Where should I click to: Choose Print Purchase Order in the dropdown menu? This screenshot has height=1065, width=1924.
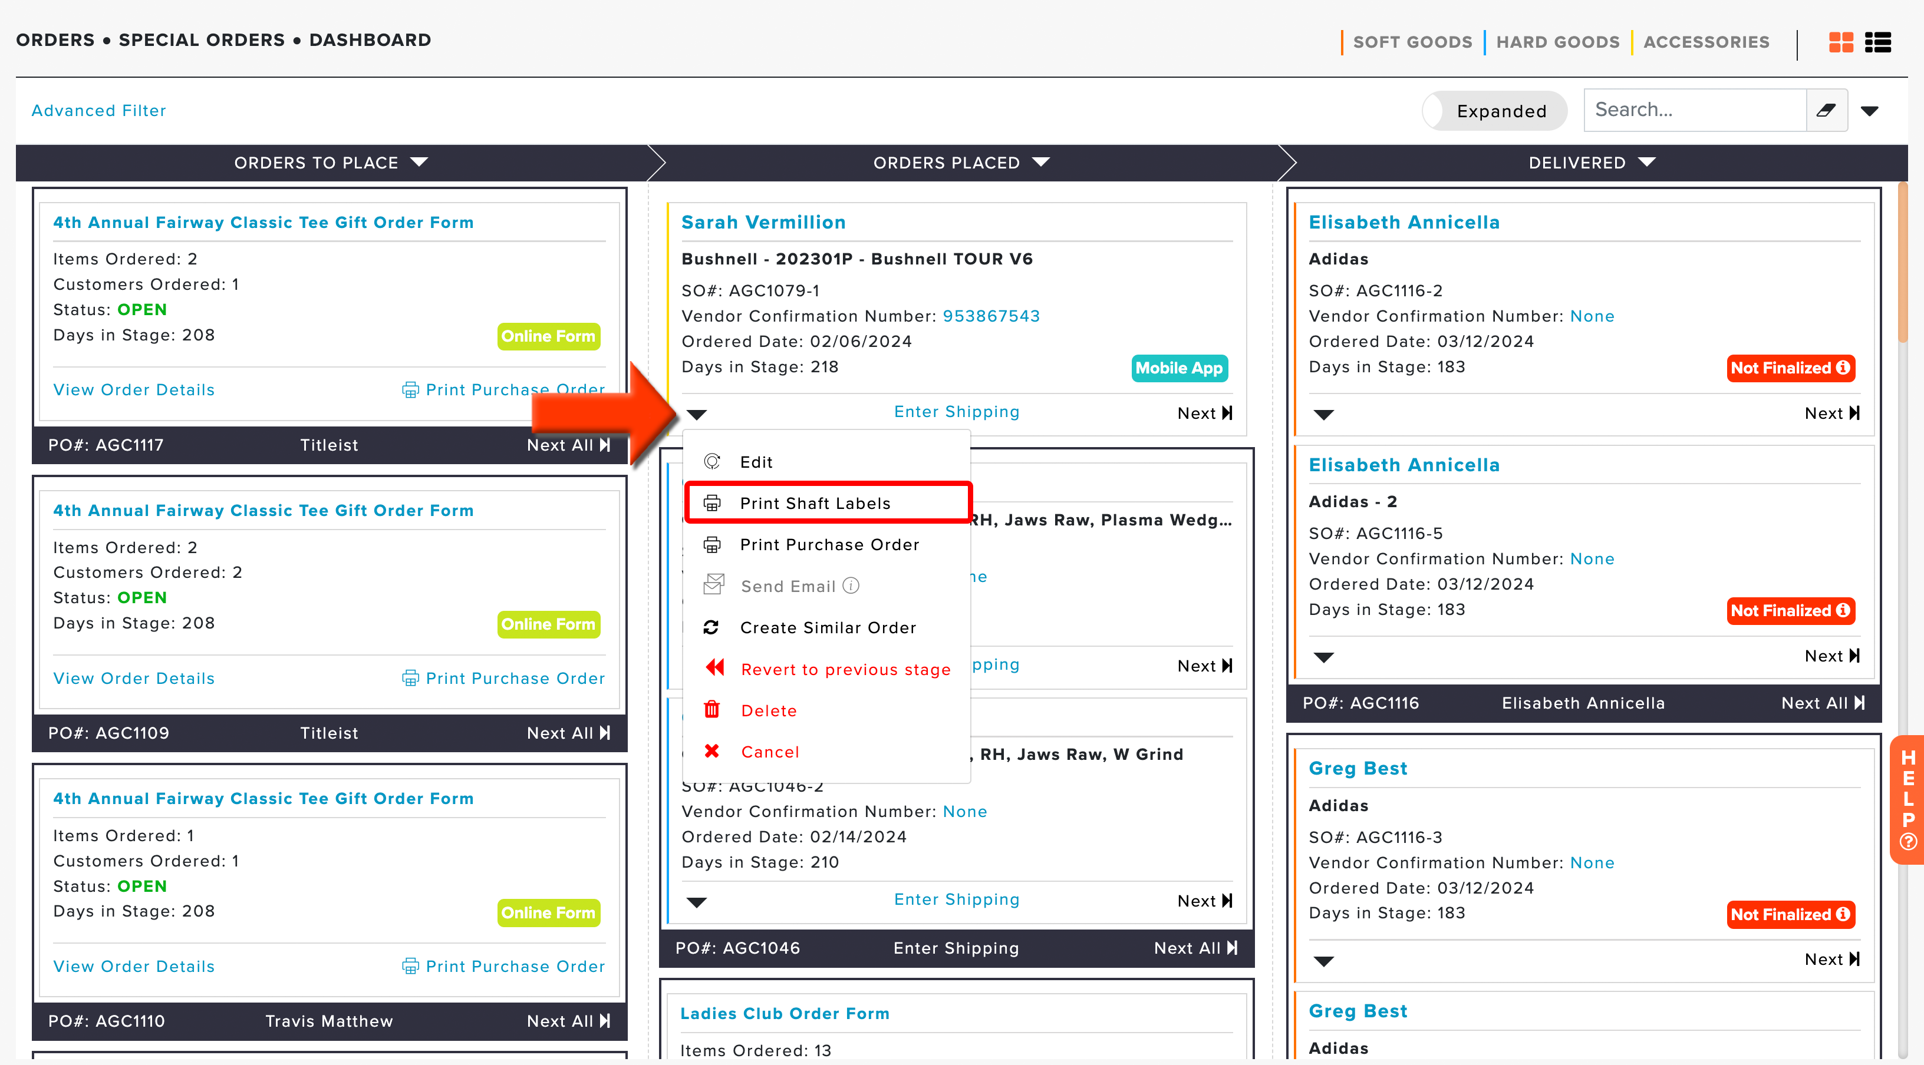click(x=827, y=545)
